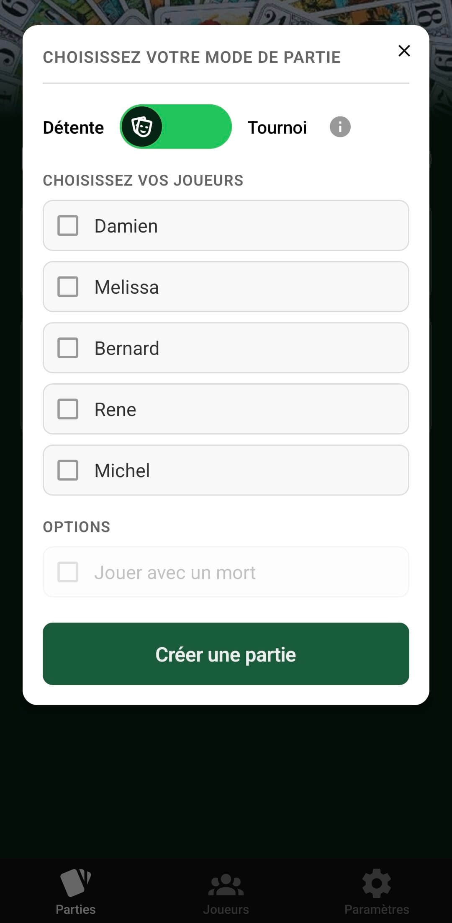
Task: Enable the Jouer avec un mort option
Action: 68,572
